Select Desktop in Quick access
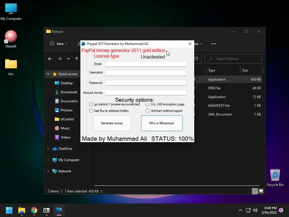289x217 pixels. pyautogui.click(x=64, y=83)
